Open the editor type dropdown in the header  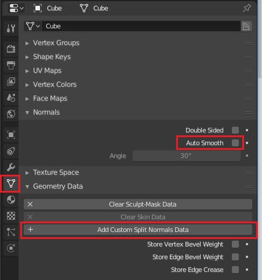(16, 8)
